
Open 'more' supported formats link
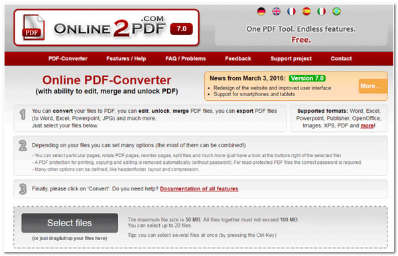click(367, 125)
